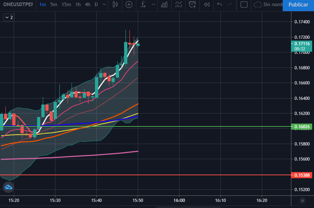The width and height of the screenshot is (314, 208).
Task: Create an alert with the alarm clock icon
Action: (x=192, y=4)
